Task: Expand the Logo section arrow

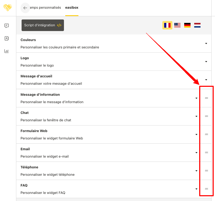Action: (206, 62)
